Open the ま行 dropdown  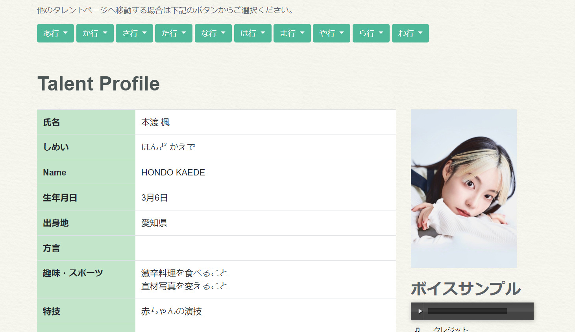coord(292,33)
